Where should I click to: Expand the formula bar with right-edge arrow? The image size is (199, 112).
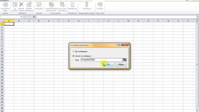[x=198, y=17]
